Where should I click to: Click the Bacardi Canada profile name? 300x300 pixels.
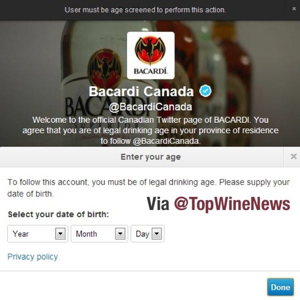141,91
